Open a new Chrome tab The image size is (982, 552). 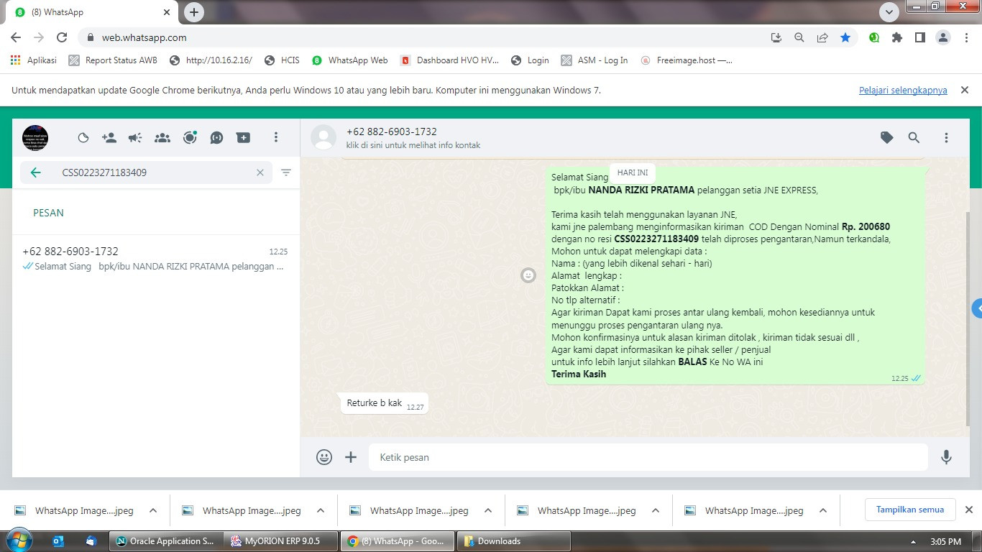pyautogui.click(x=194, y=12)
